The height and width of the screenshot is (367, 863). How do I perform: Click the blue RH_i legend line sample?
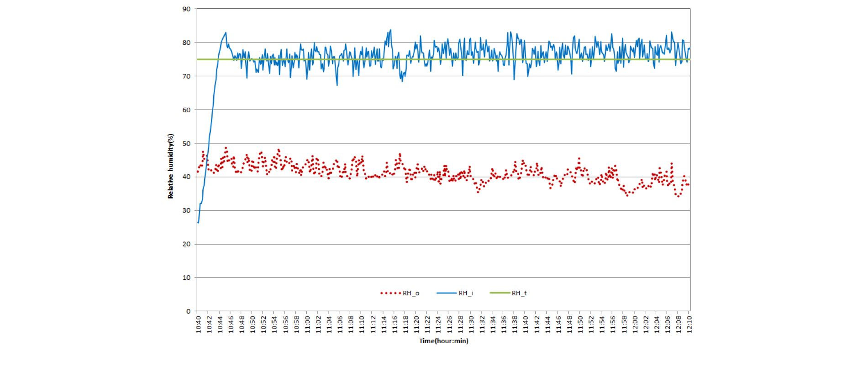click(446, 293)
